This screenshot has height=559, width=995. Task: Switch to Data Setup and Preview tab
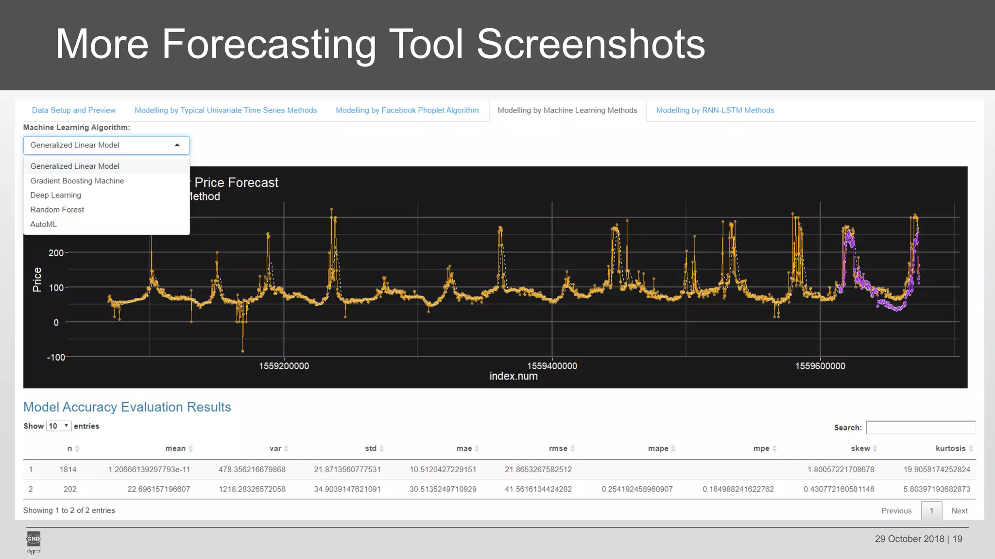pos(74,111)
